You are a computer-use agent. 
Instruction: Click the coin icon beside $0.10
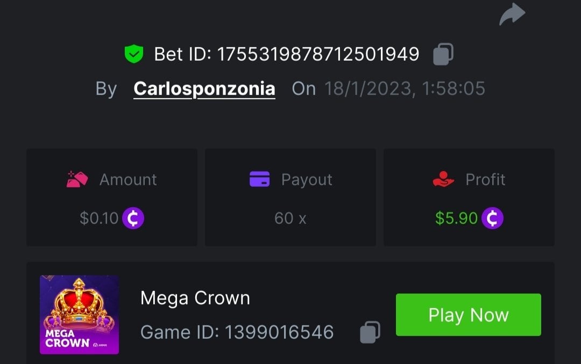(x=133, y=219)
